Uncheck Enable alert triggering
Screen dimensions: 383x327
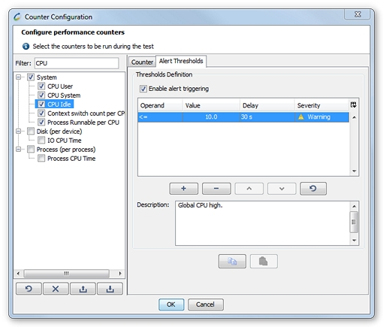click(143, 89)
